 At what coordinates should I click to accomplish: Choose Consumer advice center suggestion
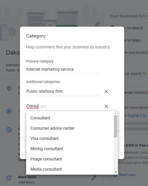pyautogui.click(x=70, y=128)
